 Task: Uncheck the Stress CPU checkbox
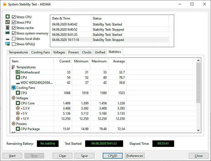tap(14, 17)
